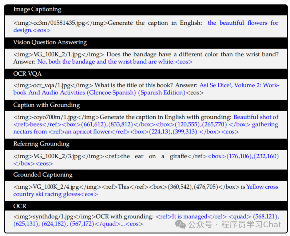Viewport: 290px width, 236px height.
Task: Click the text 'ocr_vqa/1.jpg'
Action: click(52, 85)
